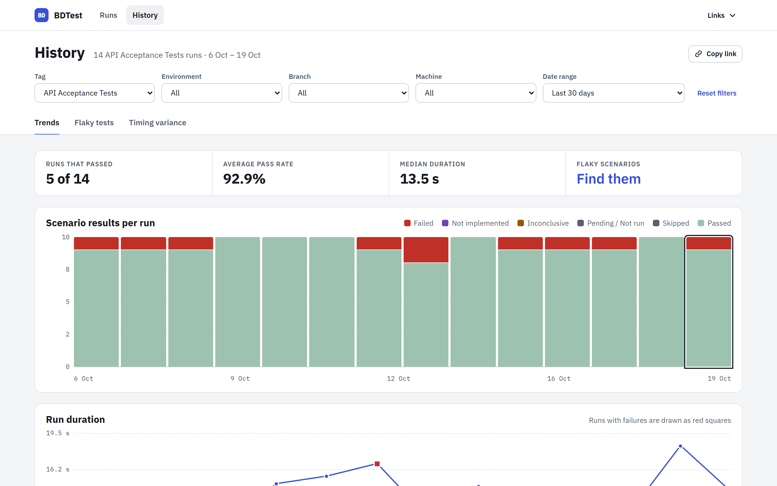Click Reset filters link
Screen dimensions: 777x486
pos(717,93)
